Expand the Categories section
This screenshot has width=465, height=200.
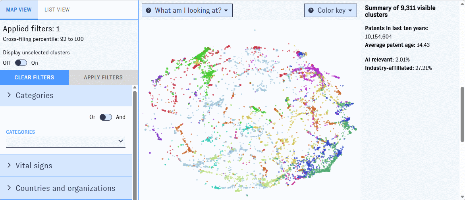pos(66,95)
